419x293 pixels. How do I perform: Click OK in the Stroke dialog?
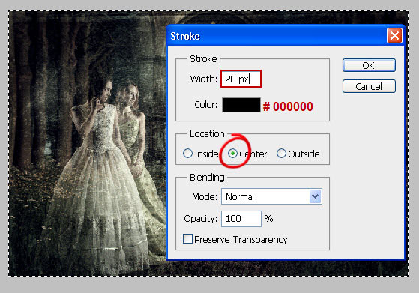tap(369, 65)
